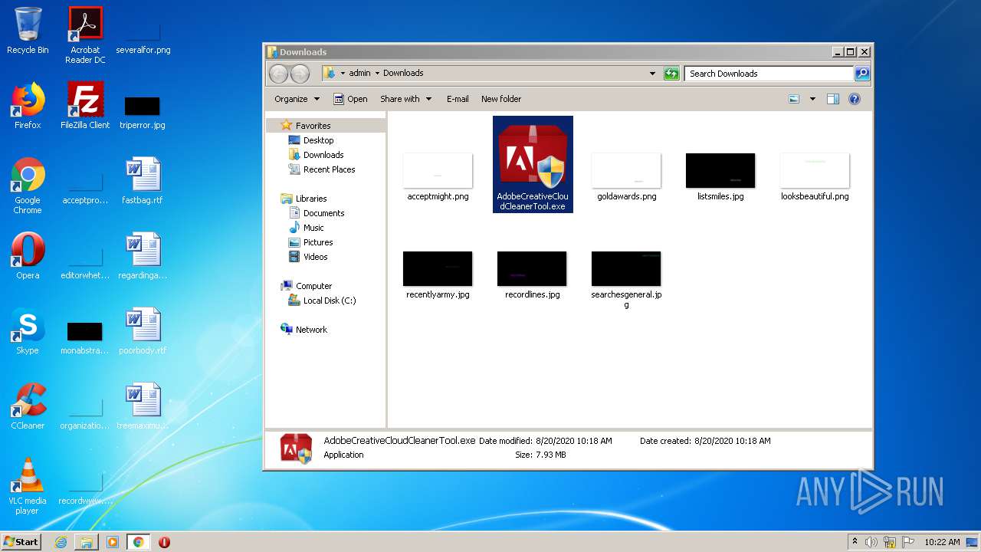Open Skype desktop shortcut
981x552 pixels.
28,331
